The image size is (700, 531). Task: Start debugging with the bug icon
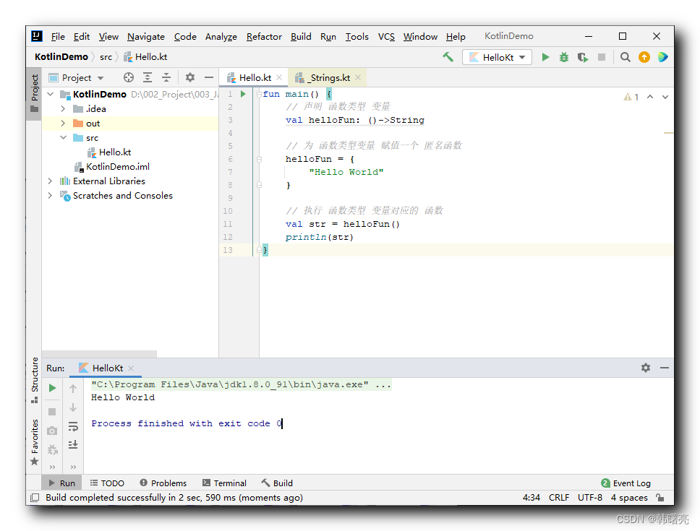click(564, 57)
